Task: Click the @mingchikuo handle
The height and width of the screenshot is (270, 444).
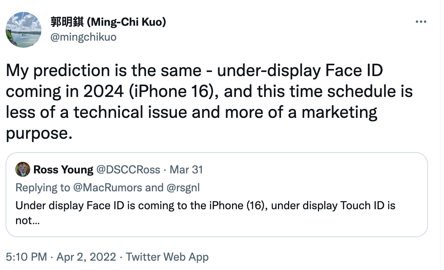Action: pos(84,37)
